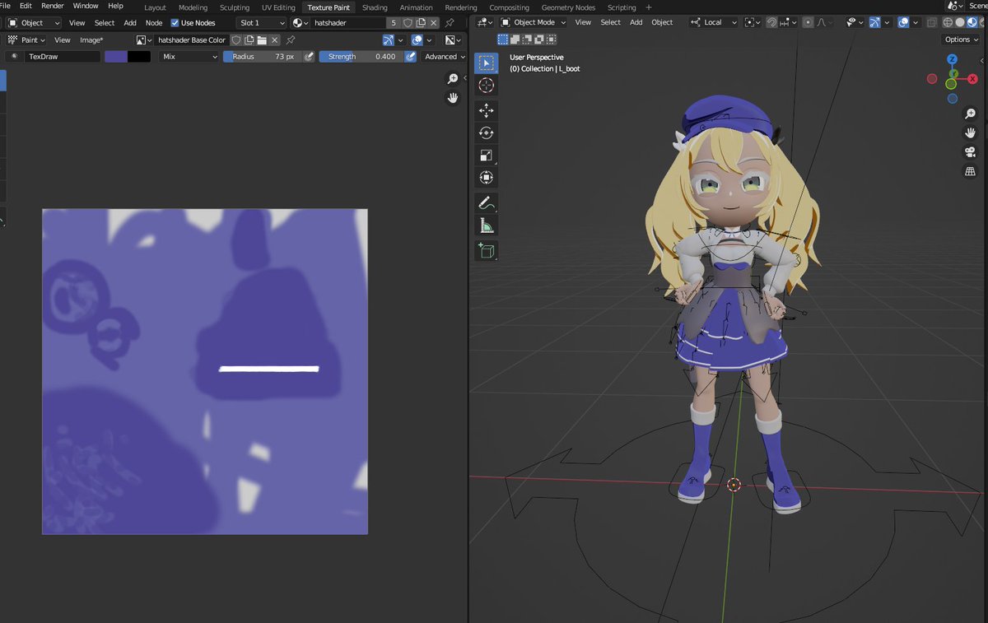Toggle strength pen pressure button
Screen dimensions: 988x623
pyautogui.click(x=410, y=57)
